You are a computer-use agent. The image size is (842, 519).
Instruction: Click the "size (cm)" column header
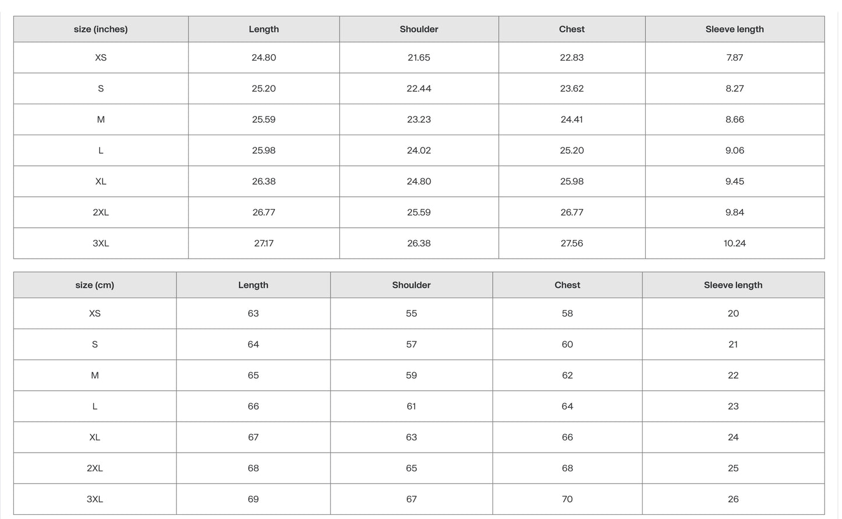[94, 285]
